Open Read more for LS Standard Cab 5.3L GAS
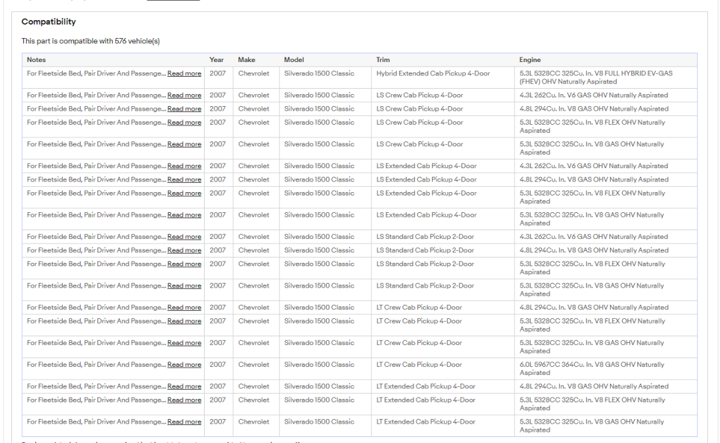Image resolution: width=720 pixels, height=443 pixels. 184,286
